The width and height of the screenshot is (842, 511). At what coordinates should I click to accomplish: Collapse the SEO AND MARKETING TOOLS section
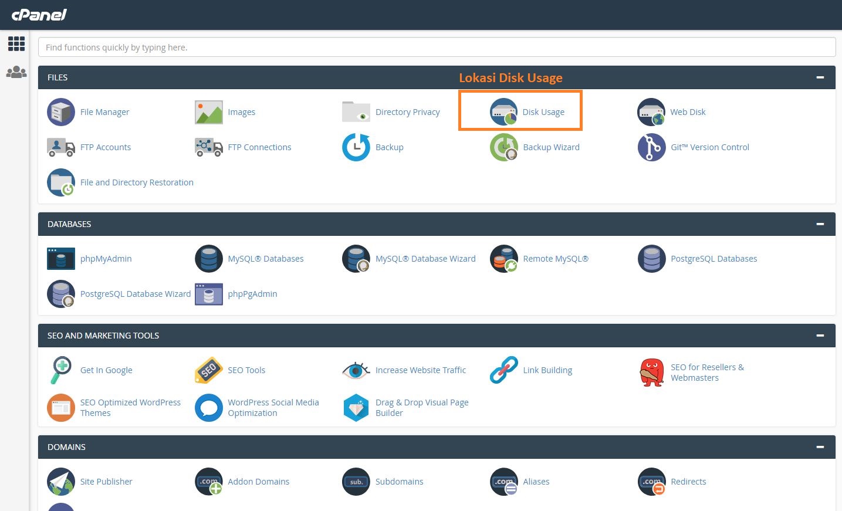(x=819, y=335)
